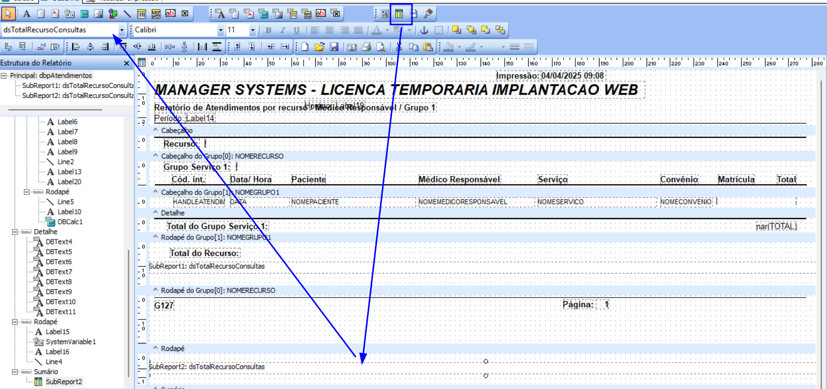Collapse the Principal: dbpAtendimentos tree node
Viewport: 827px width, 389px height.
(x=4, y=75)
